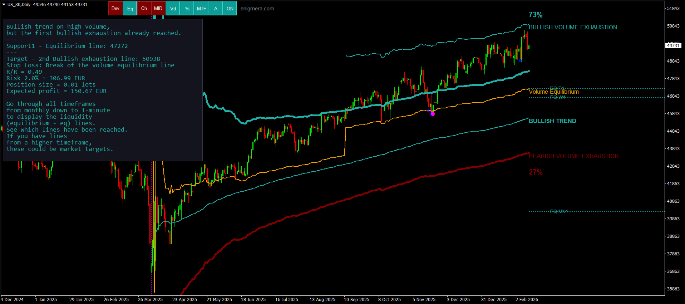Click the 'Target - 2nd Bullish exhaustion line' text
685x304 pixels.
pos(83,59)
